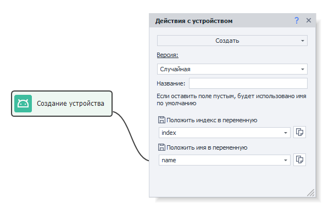This screenshot has width=323, height=205.
Task: Click the Действия с устройством title
Action: (x=194, y=21)
